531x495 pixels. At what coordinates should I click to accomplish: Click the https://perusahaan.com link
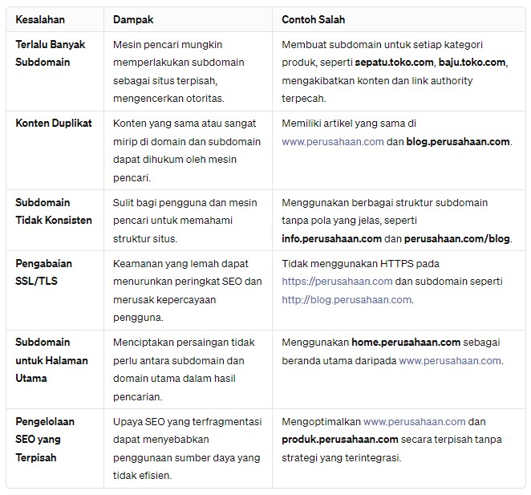click(337, 282)
